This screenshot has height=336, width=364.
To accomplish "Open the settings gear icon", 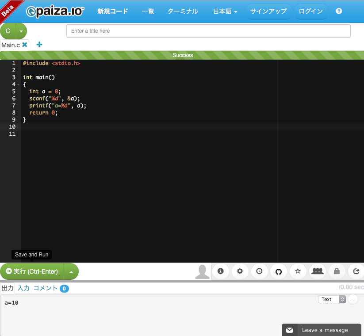I will (240, 271).
